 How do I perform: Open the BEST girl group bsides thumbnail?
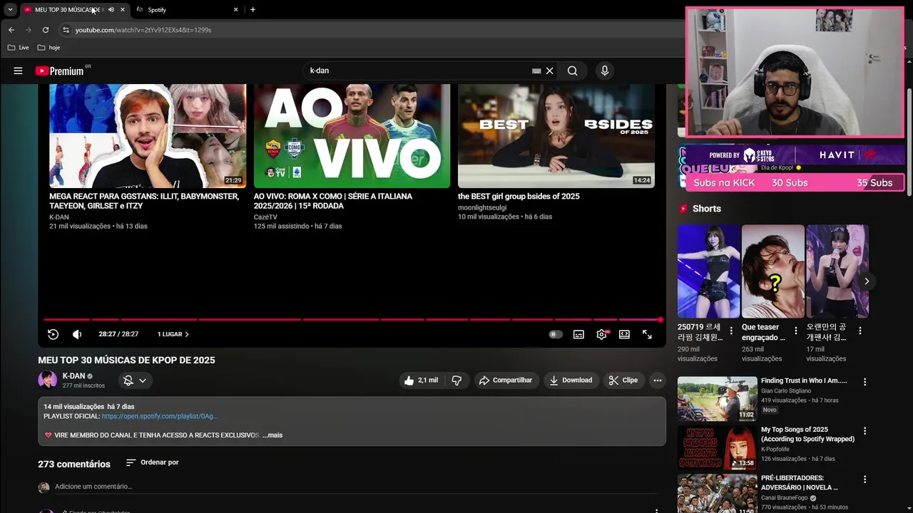(556, 136)
